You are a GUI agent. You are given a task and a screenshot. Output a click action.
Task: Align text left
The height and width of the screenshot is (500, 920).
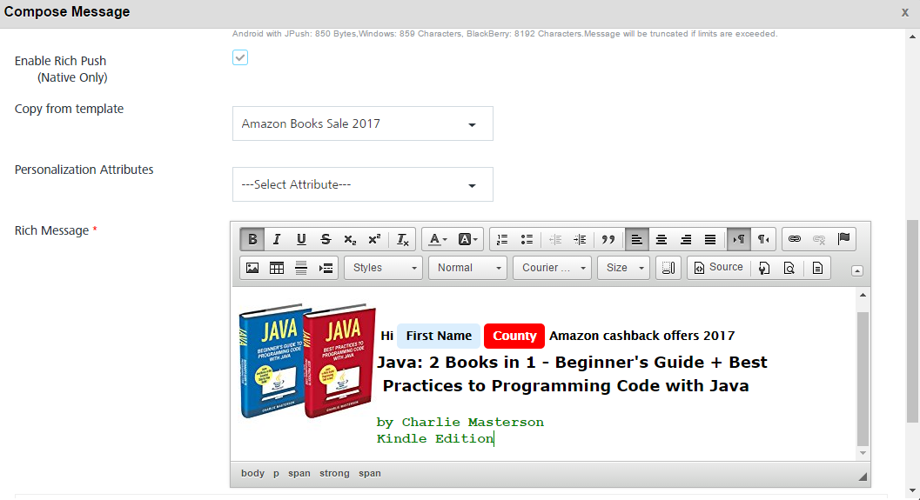636,239
